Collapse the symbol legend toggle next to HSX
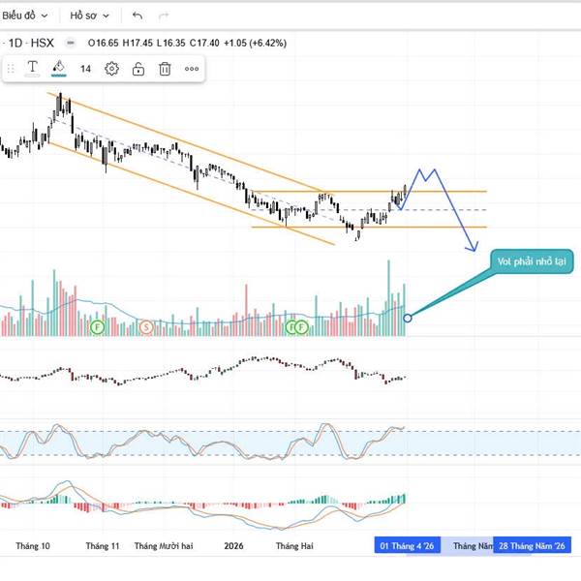 click(70, 43)
